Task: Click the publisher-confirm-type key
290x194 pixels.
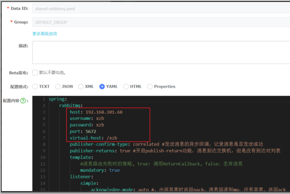Action: point(99,144)
